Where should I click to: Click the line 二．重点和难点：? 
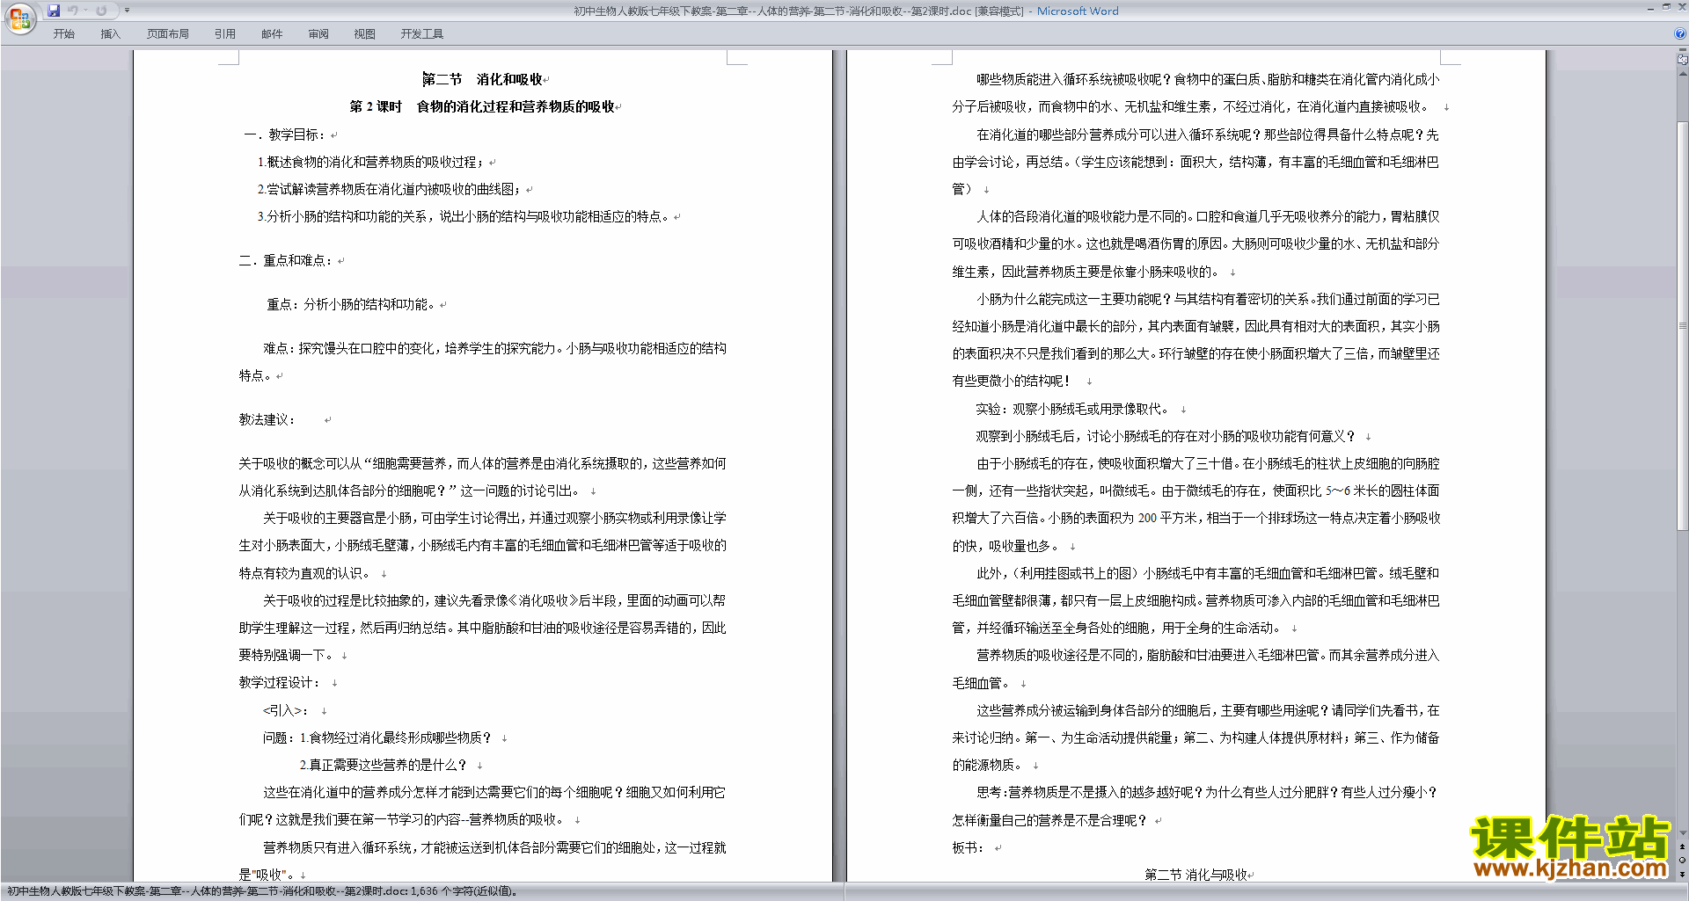pos(286,260)
